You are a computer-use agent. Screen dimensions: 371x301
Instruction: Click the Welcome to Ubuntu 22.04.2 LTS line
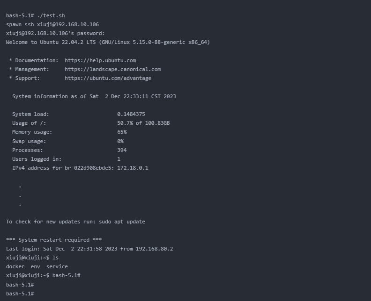pos(108,42)
